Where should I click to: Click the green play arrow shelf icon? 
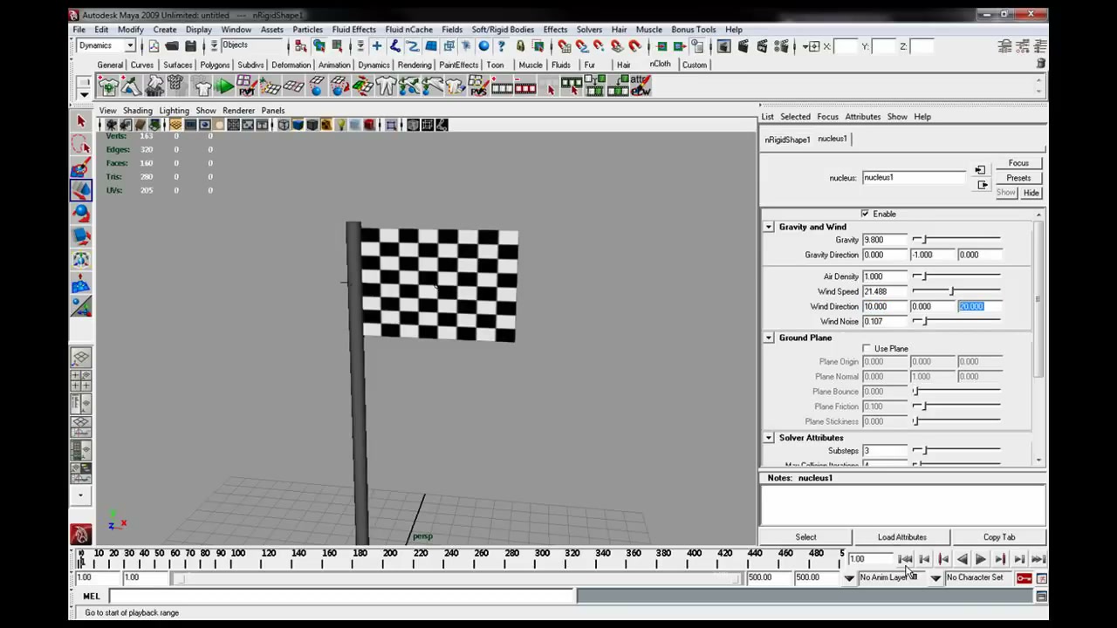(x=224, y=85)
